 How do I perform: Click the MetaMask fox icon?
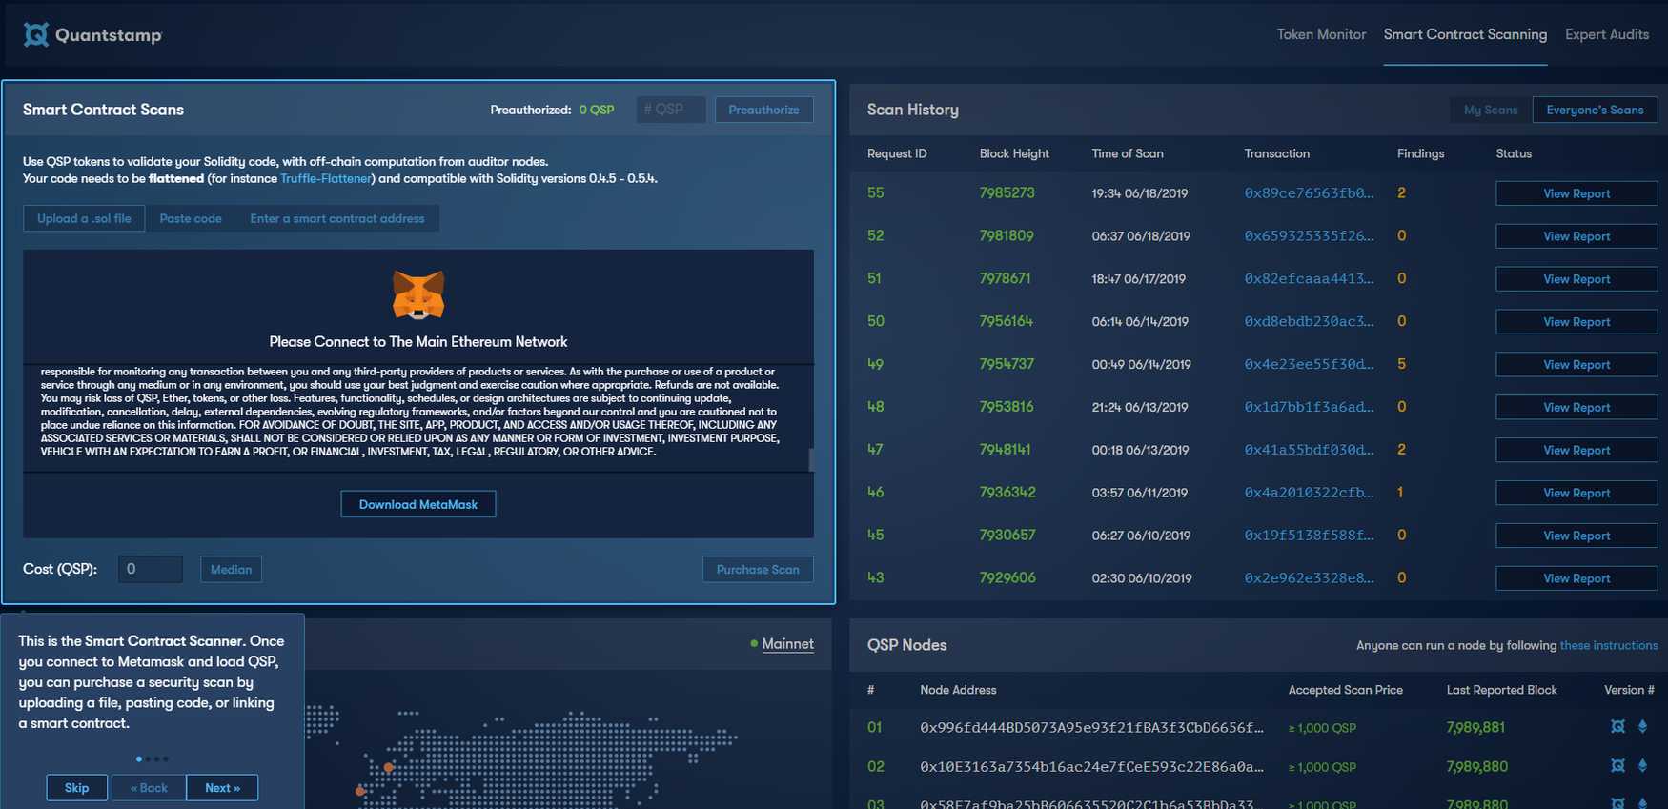pos(418,295)
